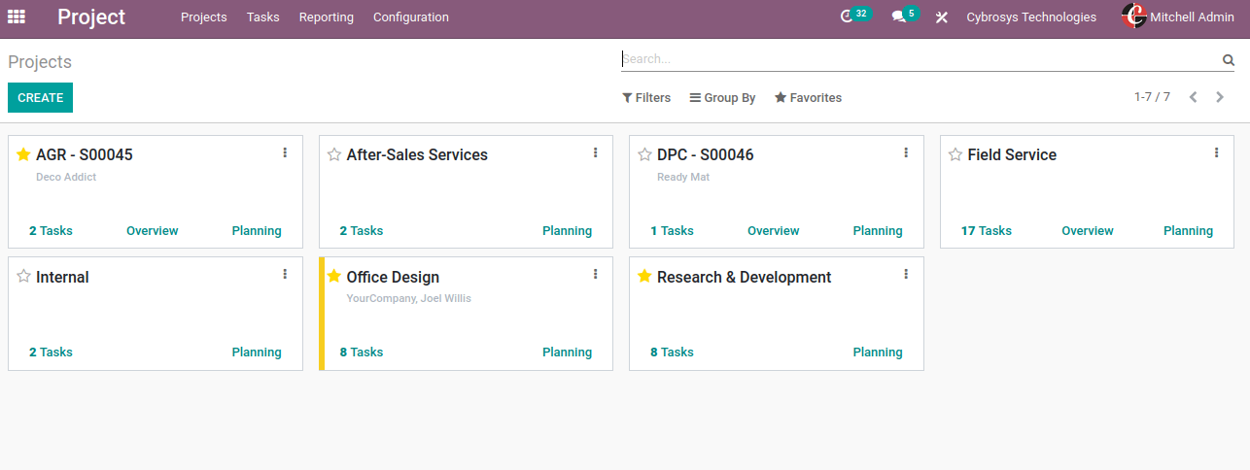Open kebab menu on Internal card
This screenshot has height=470, width=1250.
285,274
